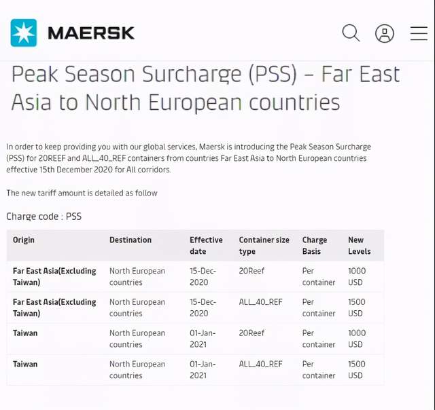Viewport: 435px width, 410px height.
Task: Click the 1500 USD value in last row
Action: point(357,369)
